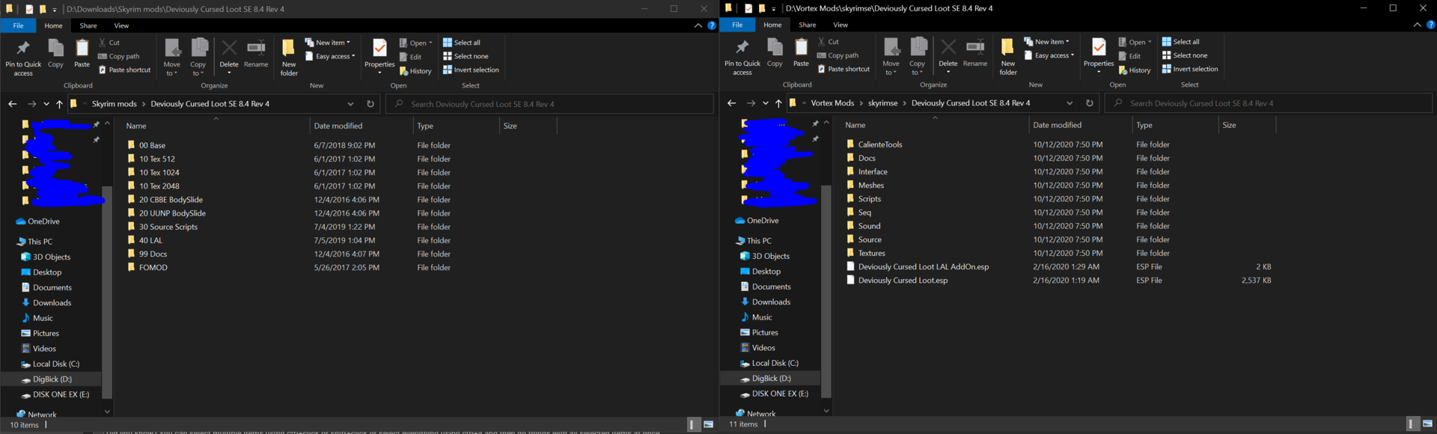Switch to View tab in right window
The width and height of the screenshot is (1437, 434).
point(840,25)
